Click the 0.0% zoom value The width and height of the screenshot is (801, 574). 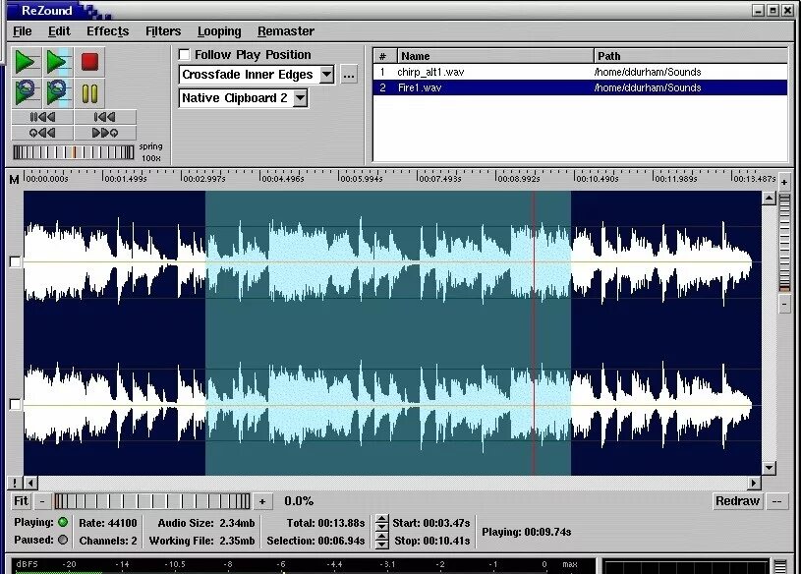pos(299,501)
